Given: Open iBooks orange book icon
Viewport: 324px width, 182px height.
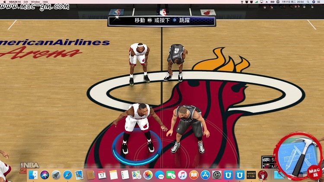Looking at the screenshot, I should point(194,175).
